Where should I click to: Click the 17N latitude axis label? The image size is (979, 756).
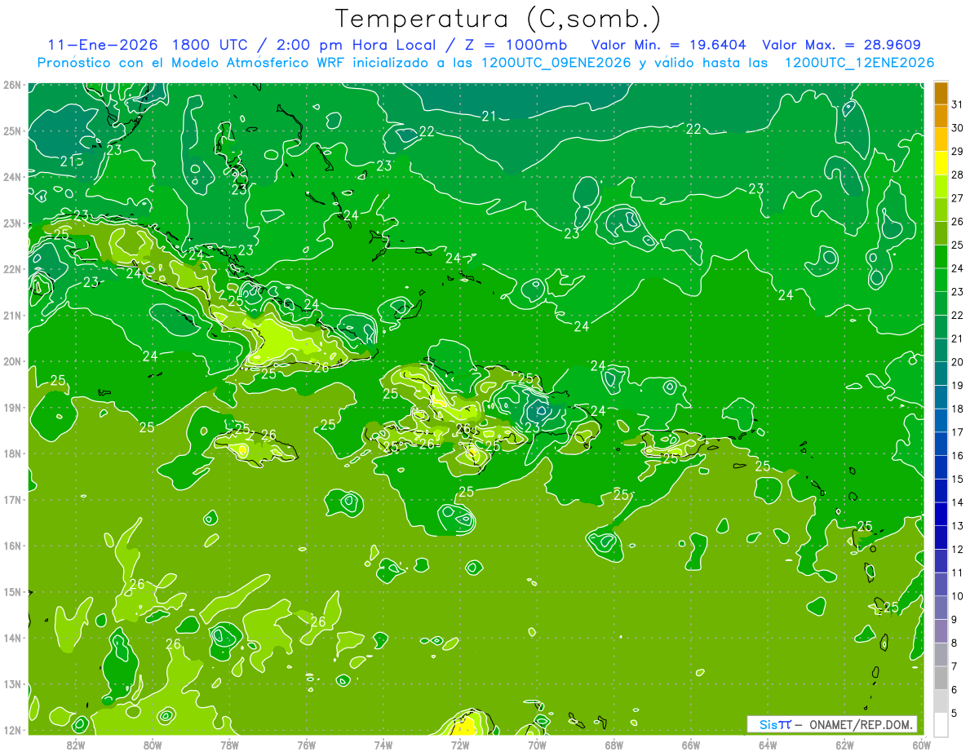click(12, 499)
